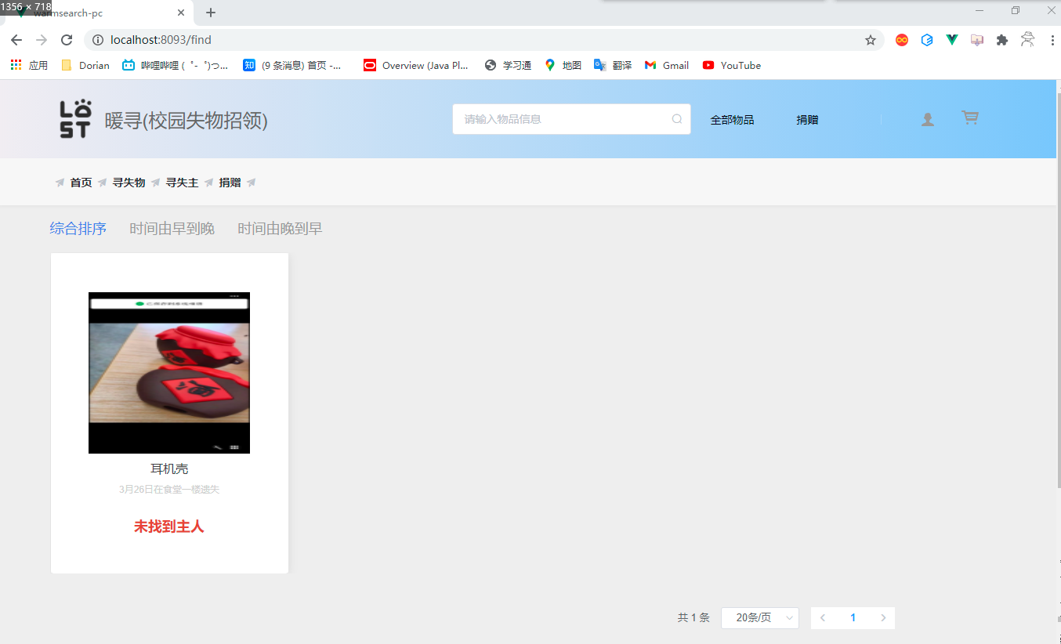Click the 3月26日在食堂一楼遗失 description
The width and height of the screenshot is (1061, 644).
point(169,490)
